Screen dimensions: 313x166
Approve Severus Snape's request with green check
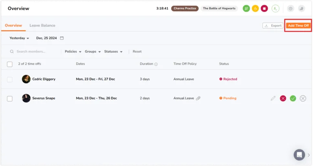coord(293,98)
